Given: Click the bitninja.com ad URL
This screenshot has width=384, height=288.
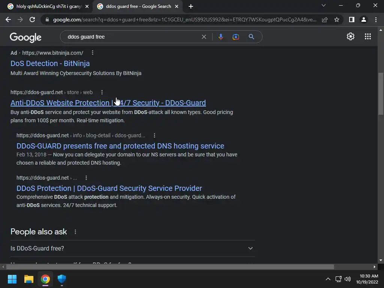Looking at the screenshot, I should point(52,53).
